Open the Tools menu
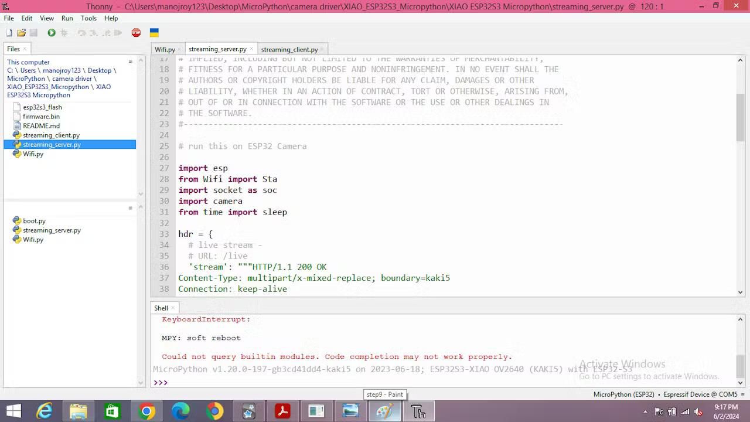 (x=88, y=18)
